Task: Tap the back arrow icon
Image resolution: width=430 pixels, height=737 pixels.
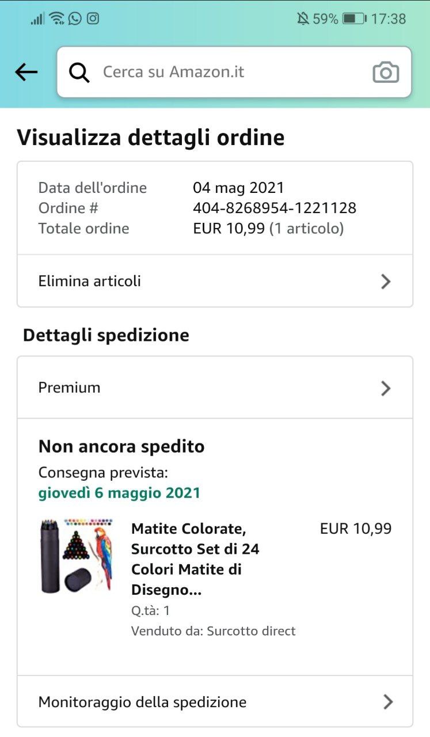Action: [26, 72]
